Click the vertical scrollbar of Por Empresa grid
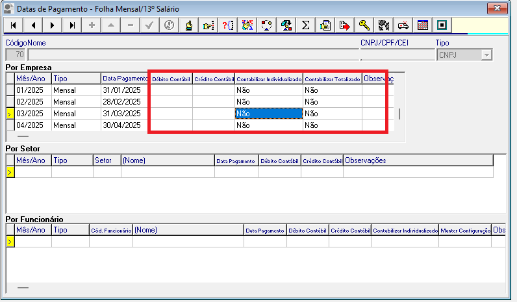Image resolution: width=517 pixels, height=302 pixels. (399, 114)
